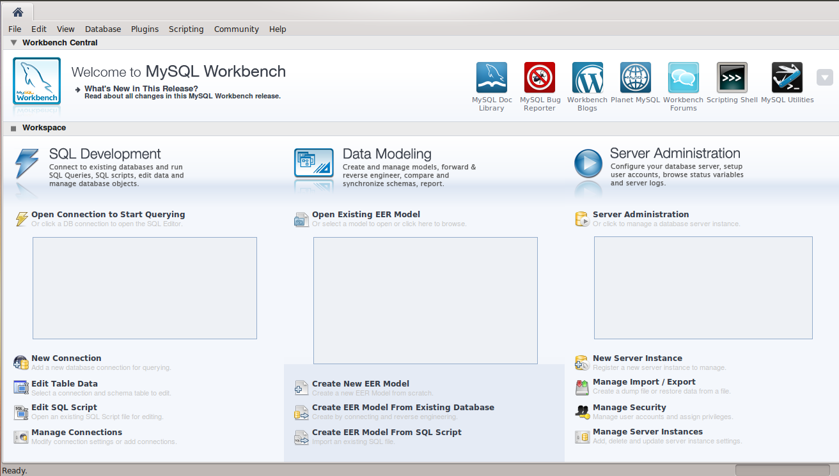This screenshot has width=839, height=476.
Task: Click Create EER Model From Existing Database text
Action: coord(403,408)
